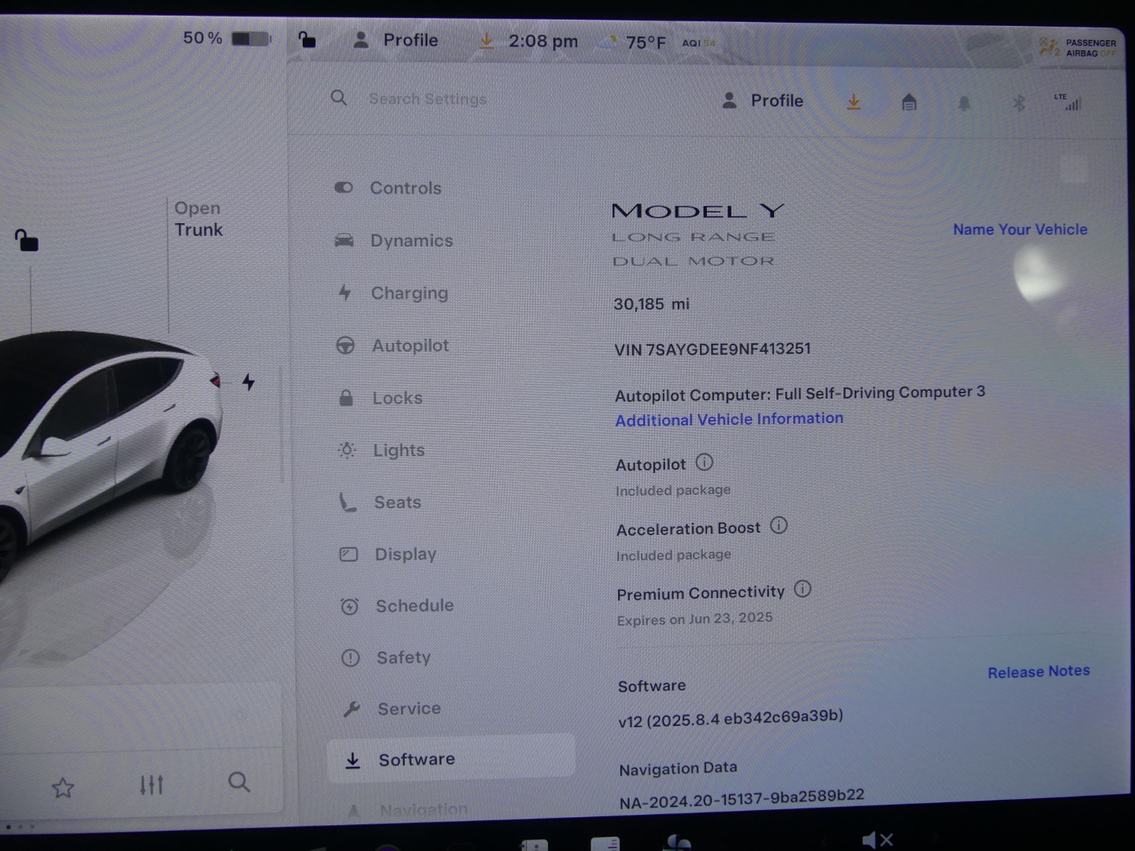This screenshot has height=851, width=1135.
Task: Click the magnifier icon below car image
Action: click(239, 782)
